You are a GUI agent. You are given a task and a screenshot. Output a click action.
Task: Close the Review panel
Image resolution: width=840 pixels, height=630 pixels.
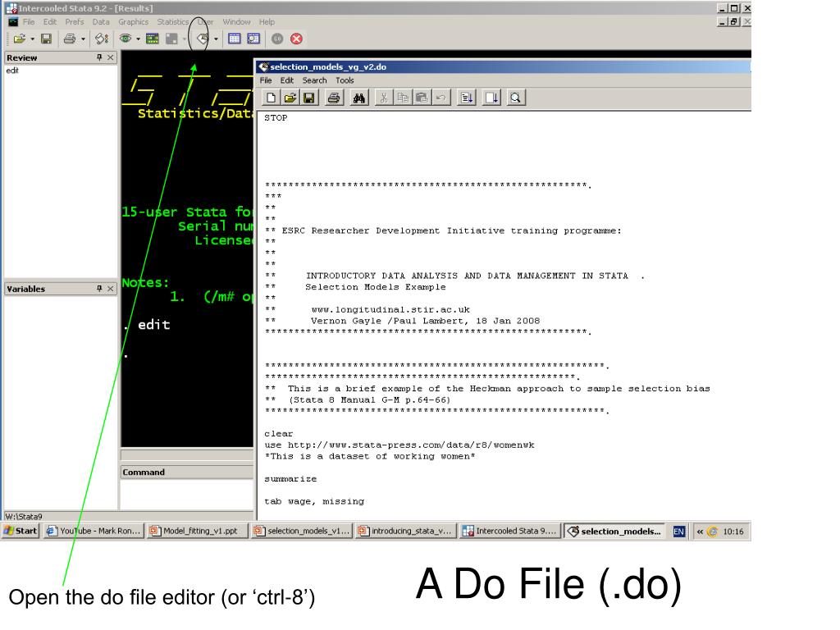tap(111, 57)
